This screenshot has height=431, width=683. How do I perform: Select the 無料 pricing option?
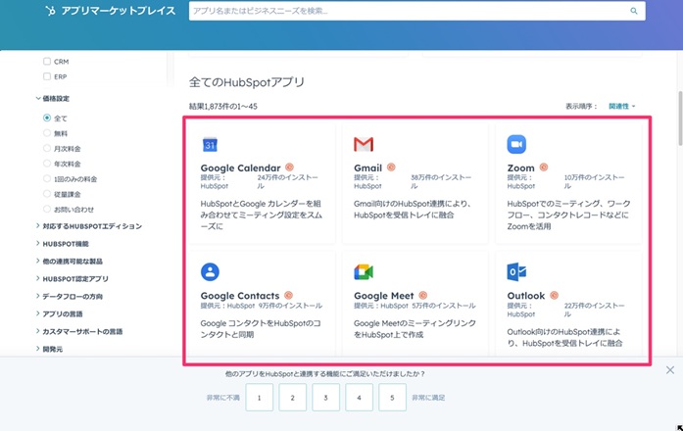[x=47, y=133]
